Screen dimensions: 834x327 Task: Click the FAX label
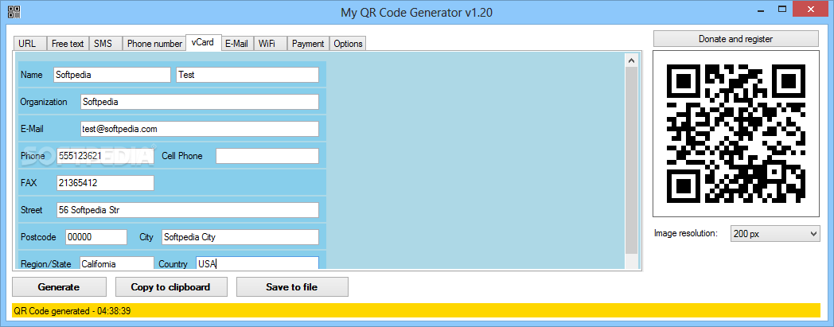[x=29, y=183]
